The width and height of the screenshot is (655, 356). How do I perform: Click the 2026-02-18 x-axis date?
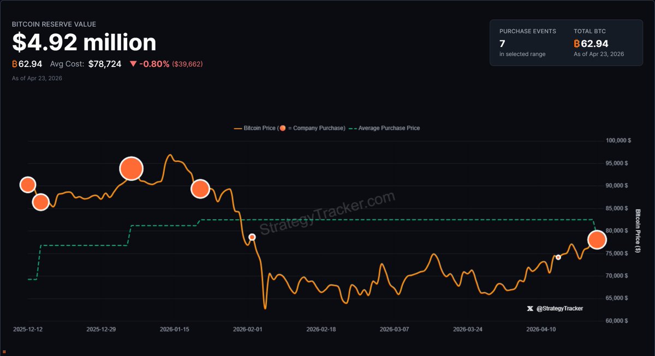point(321,329)
